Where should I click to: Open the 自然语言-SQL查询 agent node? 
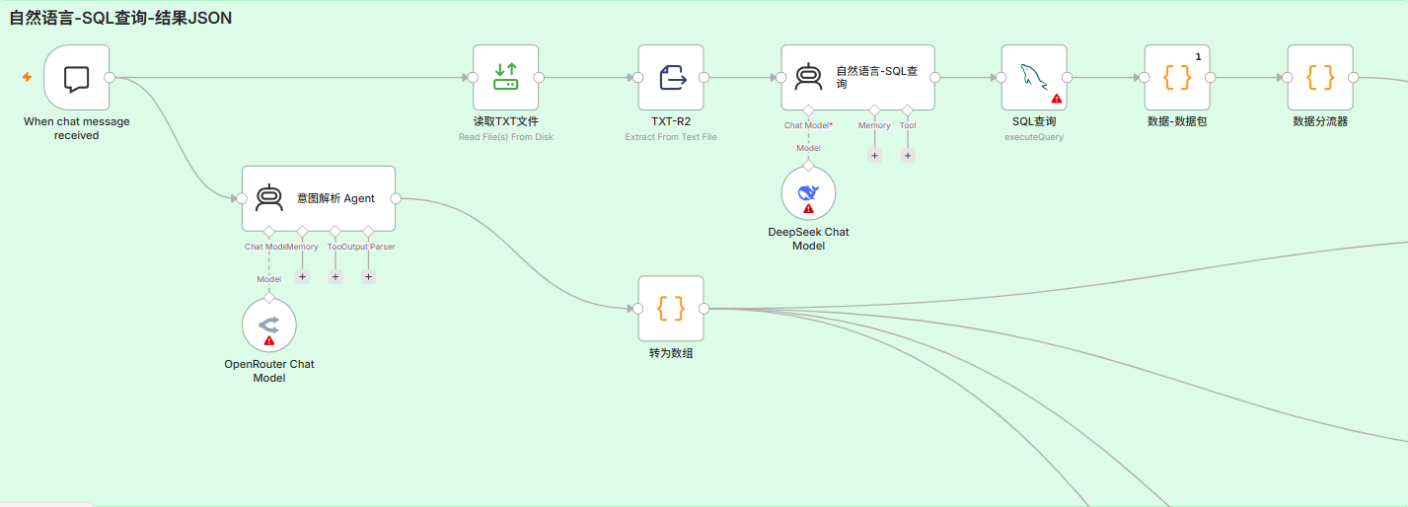pos(857,78)
